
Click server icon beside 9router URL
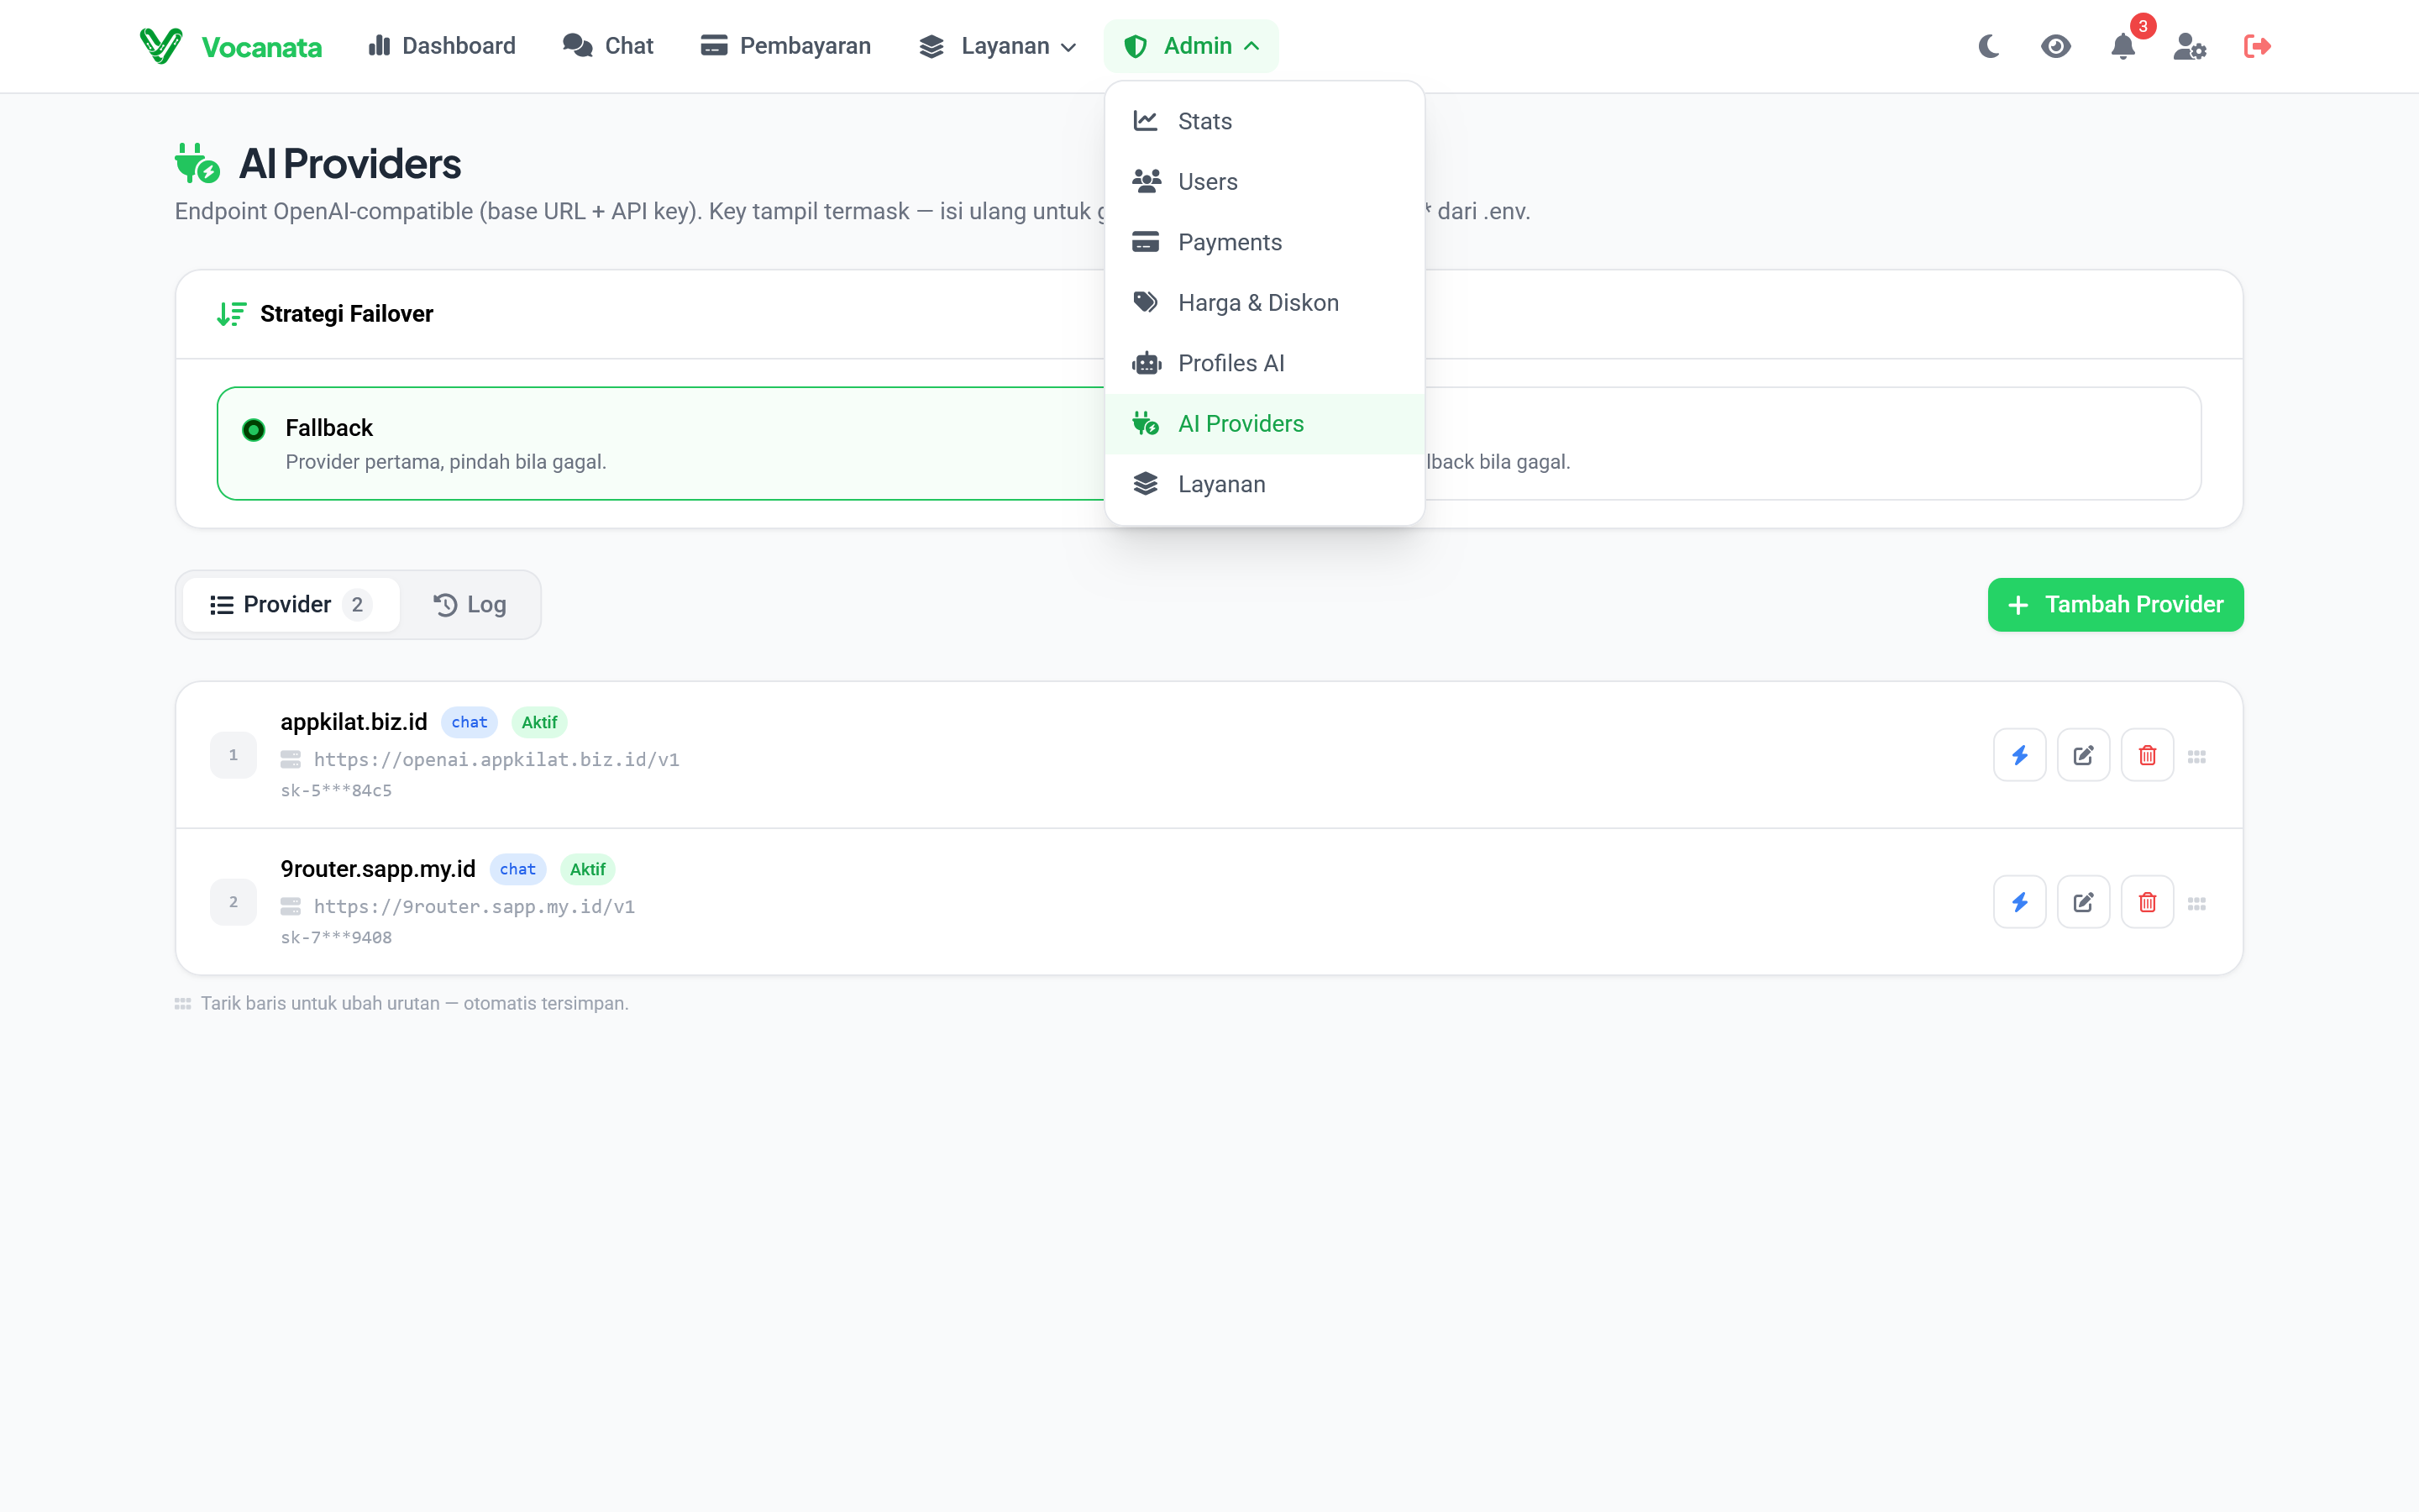click(291, 906)
